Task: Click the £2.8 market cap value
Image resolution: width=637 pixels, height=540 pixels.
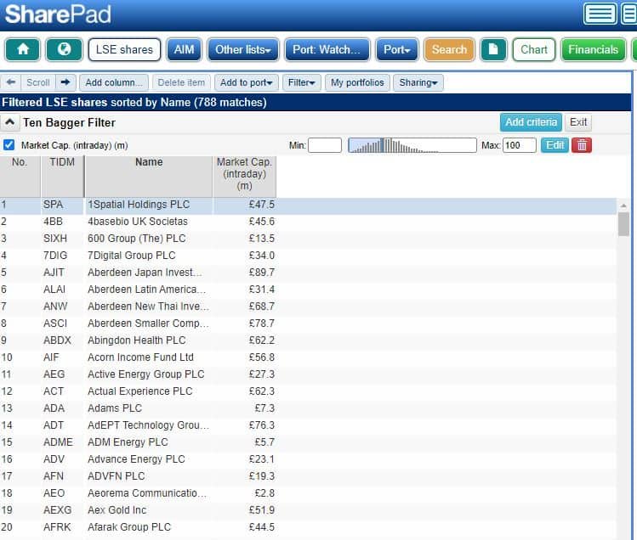Action: coord(264,493)
